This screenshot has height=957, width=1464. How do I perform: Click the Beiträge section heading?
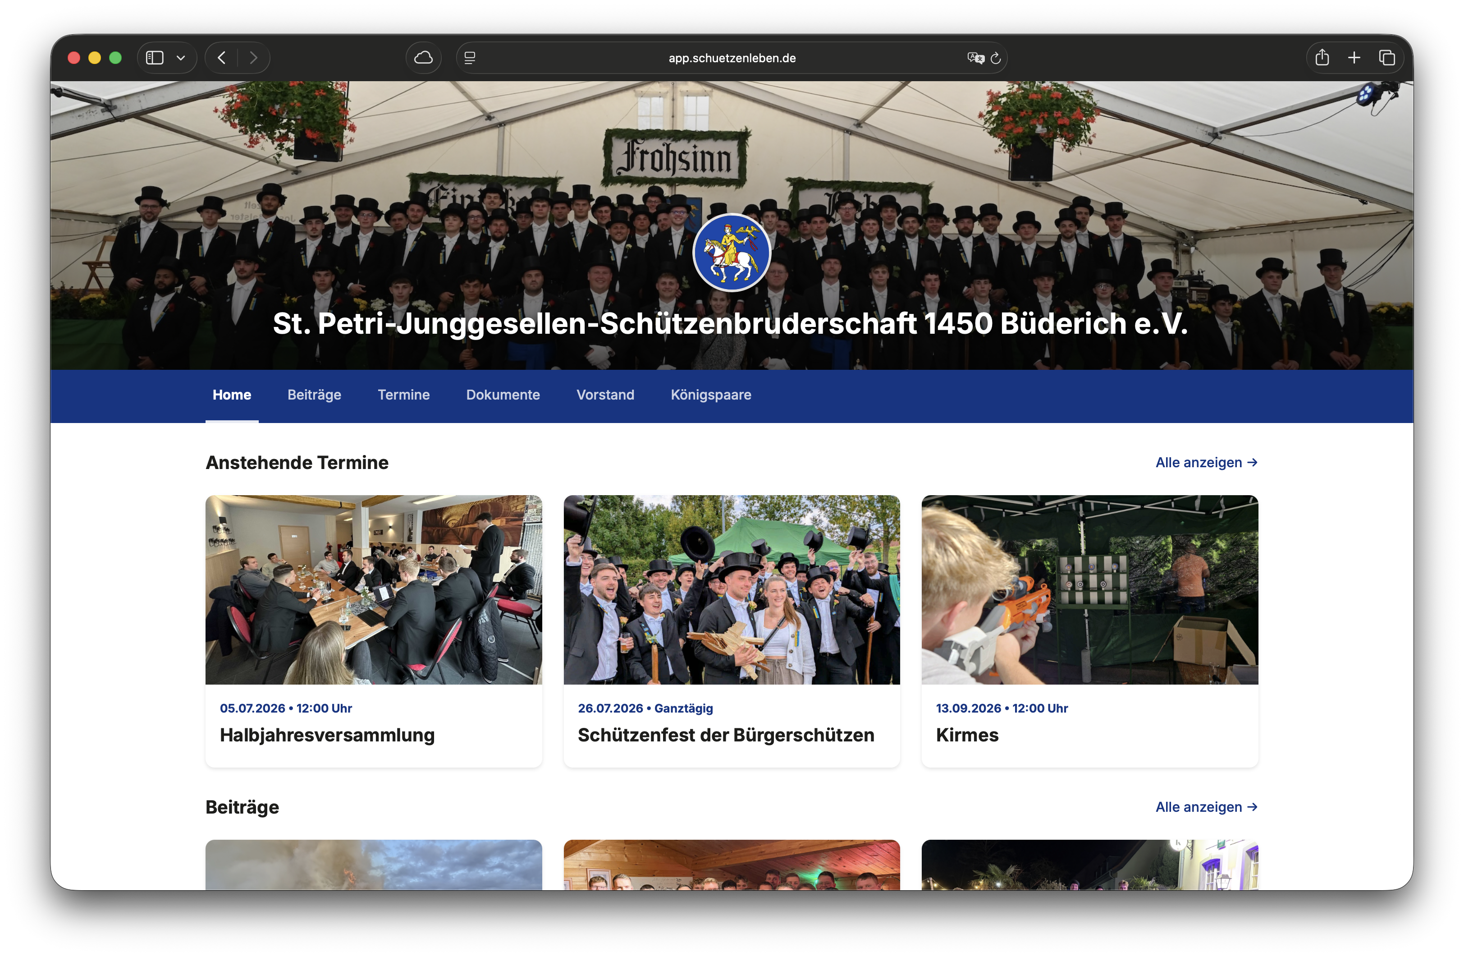[x=242, y=807]
